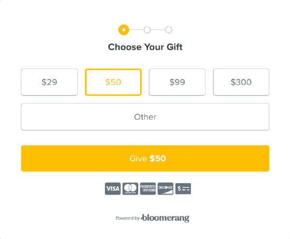The width and height of the screenshot is (290, 239).
Task: Select the highlighted $50 gift amount
Action: (x=113, y=82)
